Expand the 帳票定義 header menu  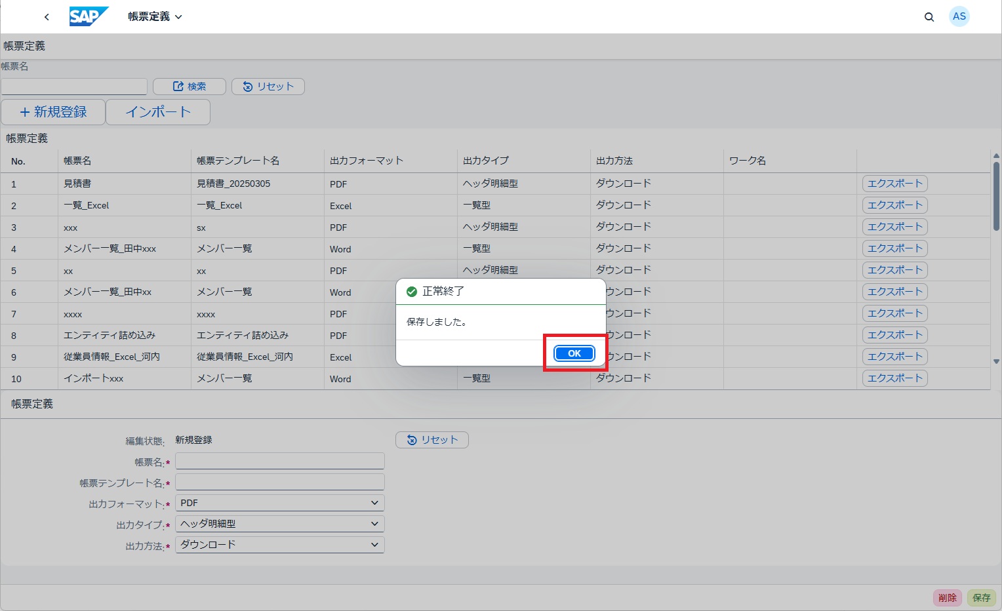click(x=155, y=17)
